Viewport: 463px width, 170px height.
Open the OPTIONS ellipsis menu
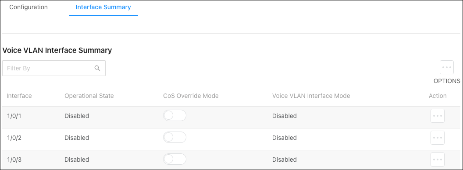[x=446, y=67]
